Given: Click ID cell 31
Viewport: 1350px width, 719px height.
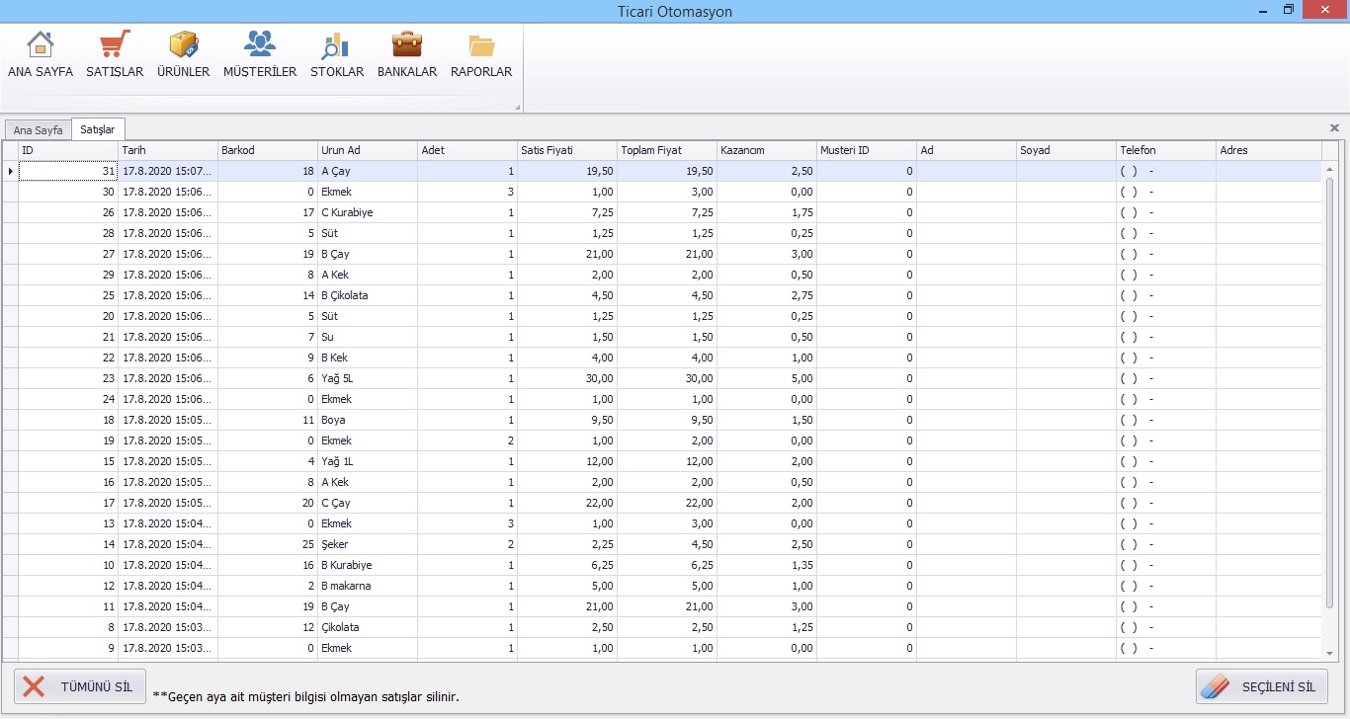Looking at the screenshot, I should 67,171.
